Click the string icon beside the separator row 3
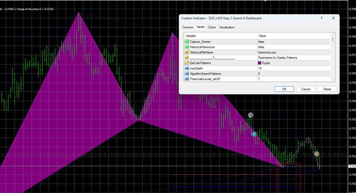The height and width of the screenshot is (193, 356). (187, 58)
